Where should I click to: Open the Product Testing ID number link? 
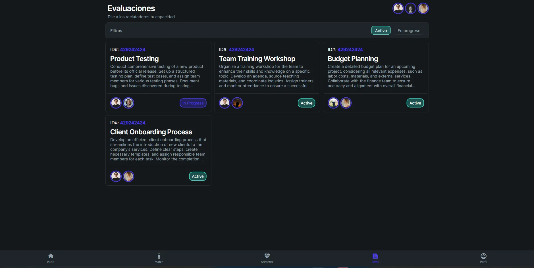133,50
